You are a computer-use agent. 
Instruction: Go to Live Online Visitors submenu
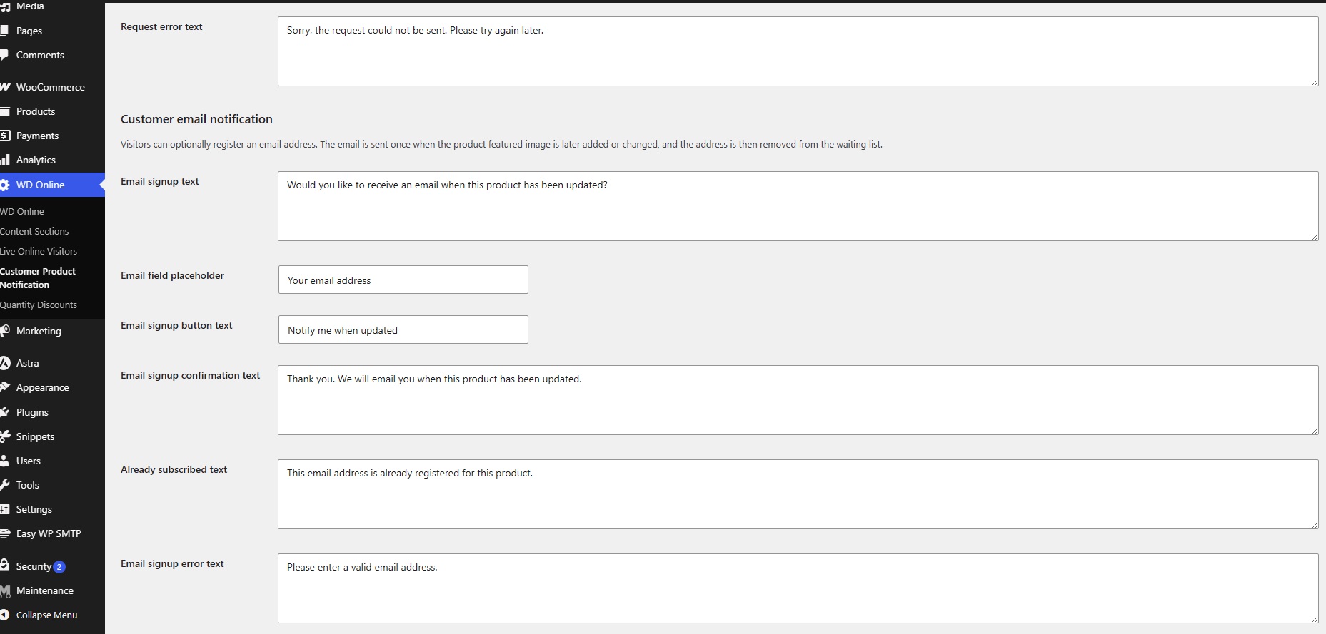39,251
